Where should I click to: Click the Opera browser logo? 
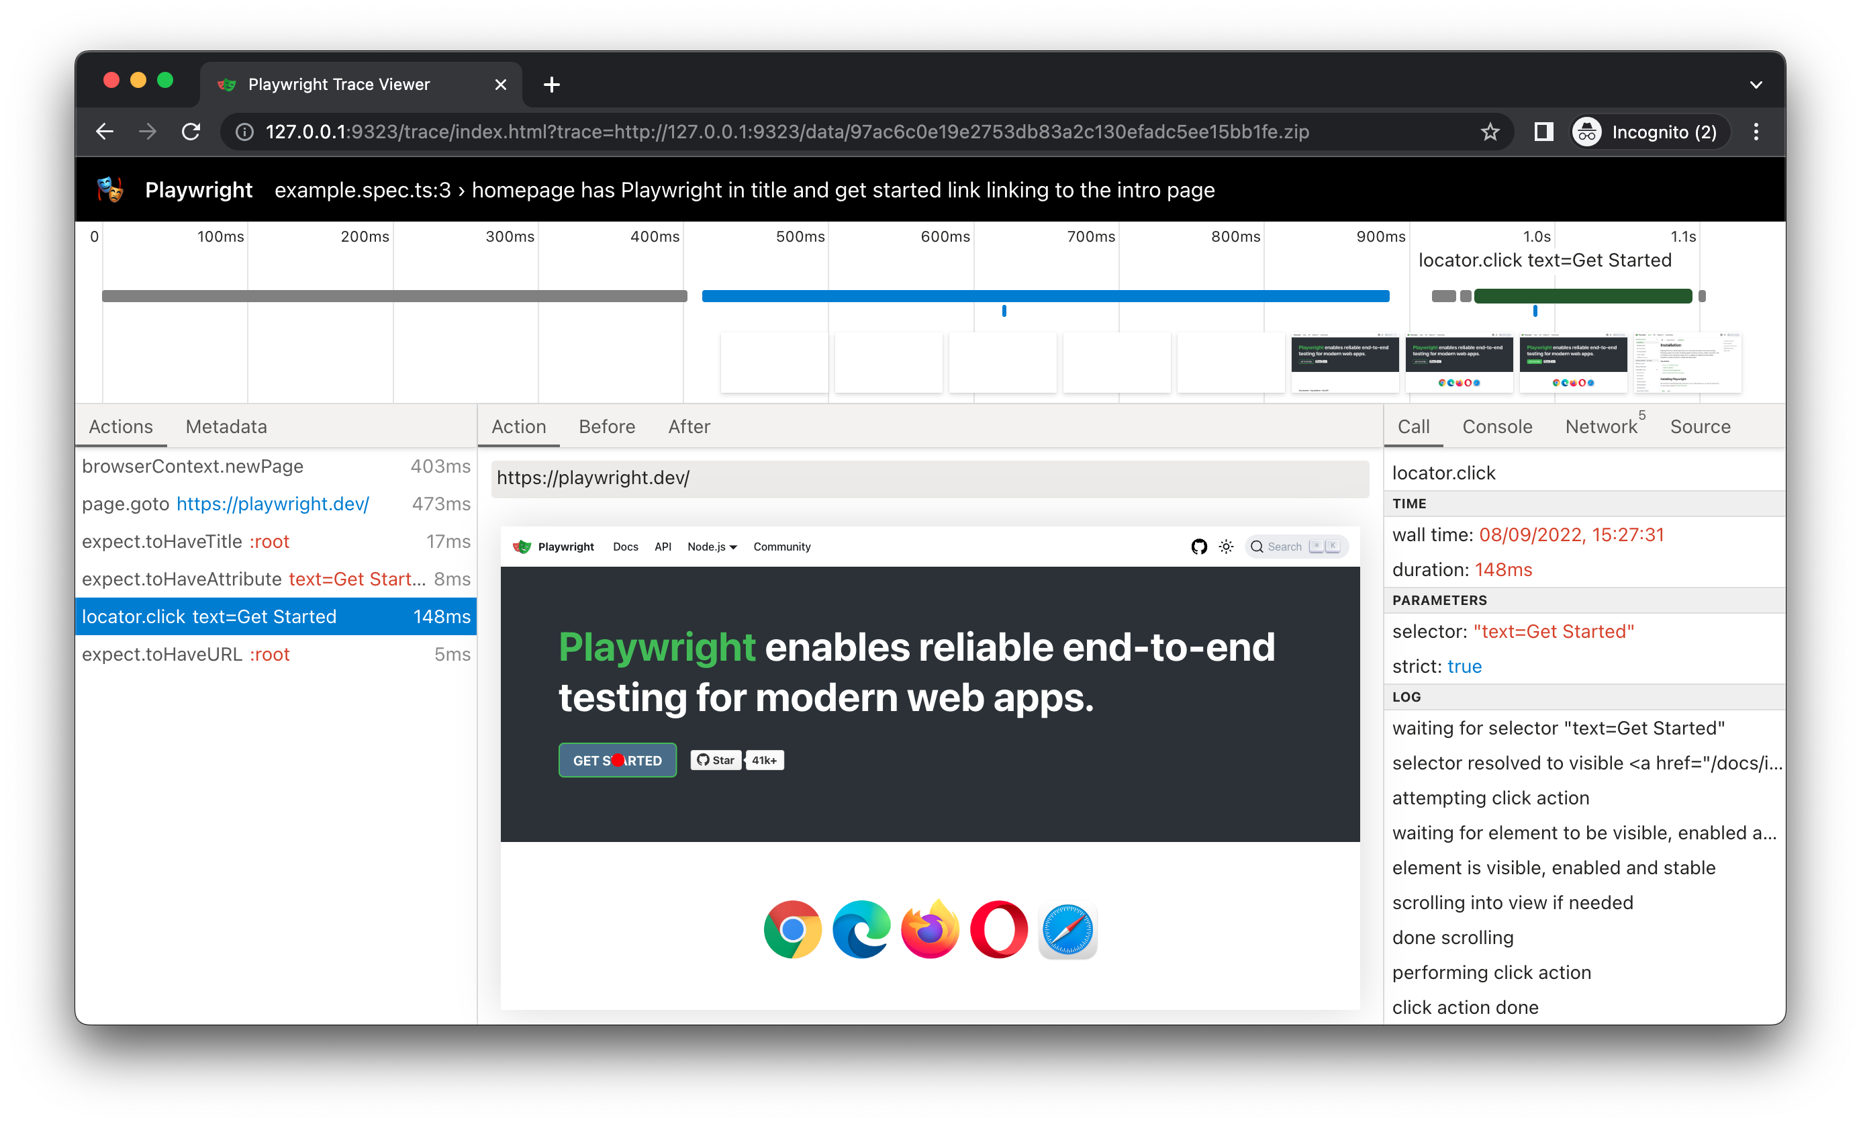(x=998, y=930)
